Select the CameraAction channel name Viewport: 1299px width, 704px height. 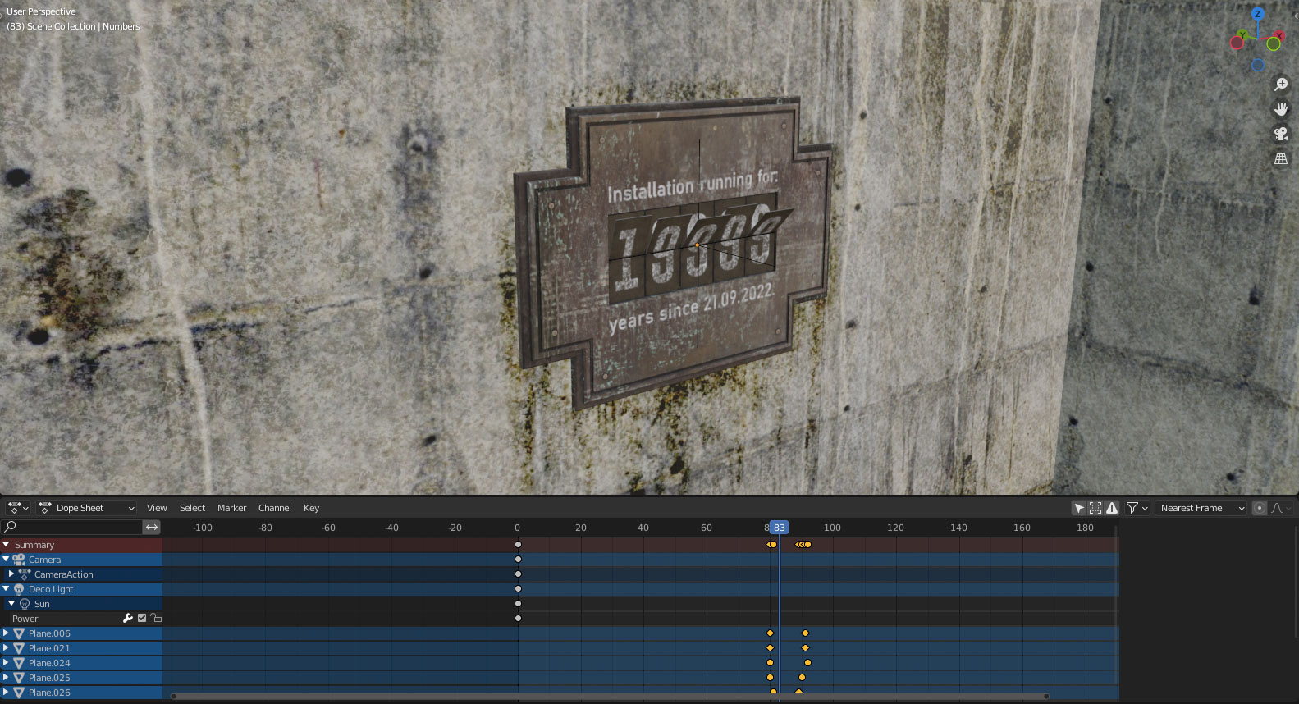point(64,574)
